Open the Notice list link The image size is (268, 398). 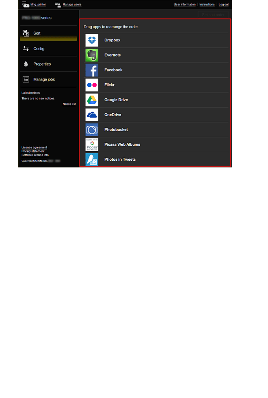69,104
